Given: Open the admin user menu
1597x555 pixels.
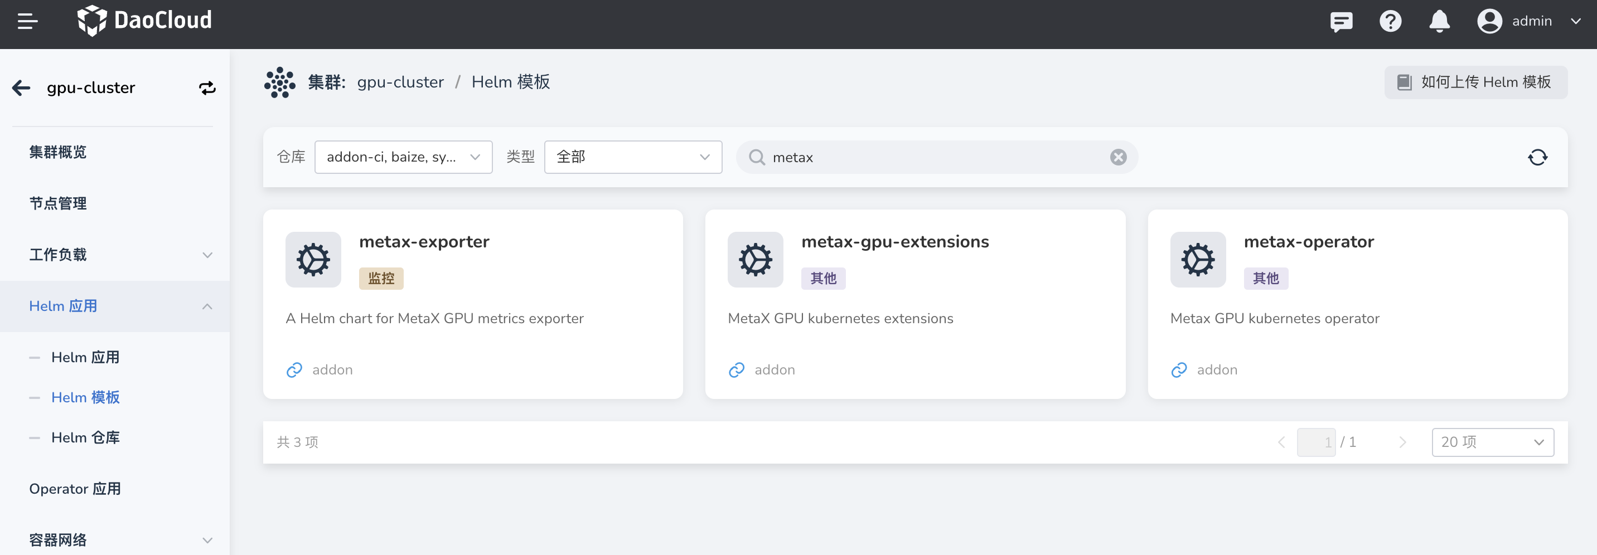Looking at the screenshot, I should pyautogui.click(x=1530, y=22).
